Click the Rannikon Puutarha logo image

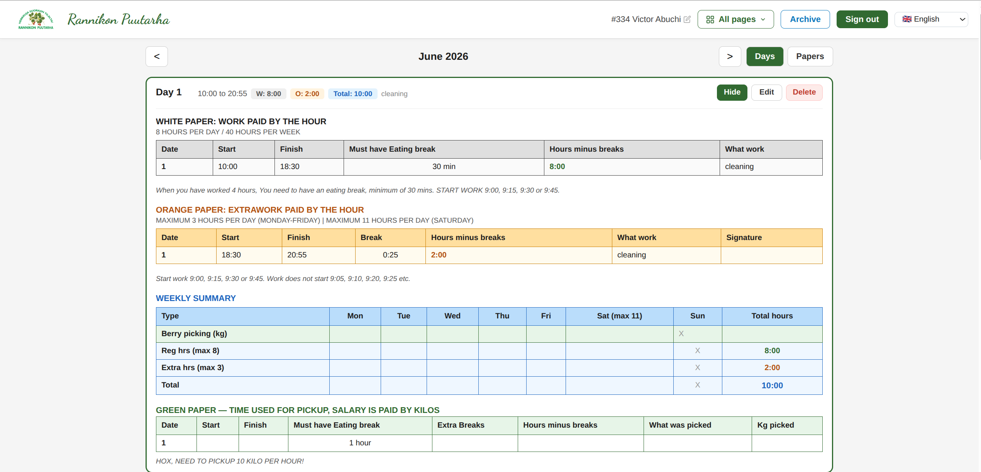click(x=36, y=19)
